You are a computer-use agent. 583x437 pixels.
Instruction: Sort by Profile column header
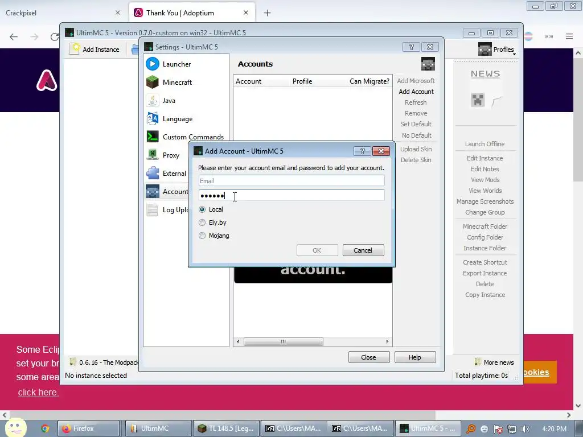click(x=318, y=81)
